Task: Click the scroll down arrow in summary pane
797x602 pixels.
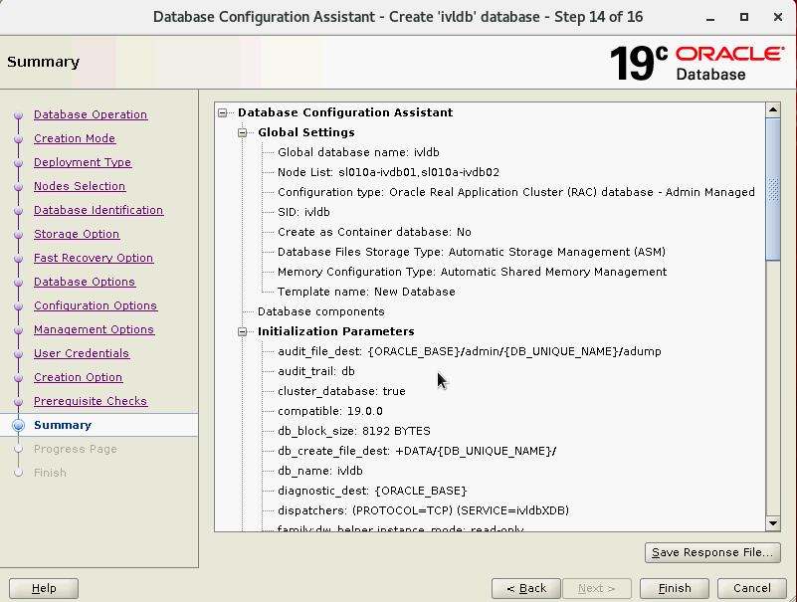Action: pyautogui.click(x=773, y=523)
